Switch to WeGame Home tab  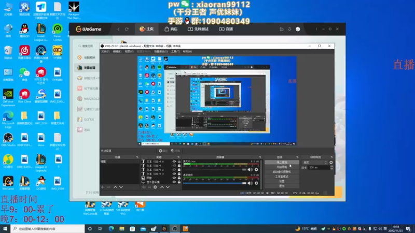(147, 29)
